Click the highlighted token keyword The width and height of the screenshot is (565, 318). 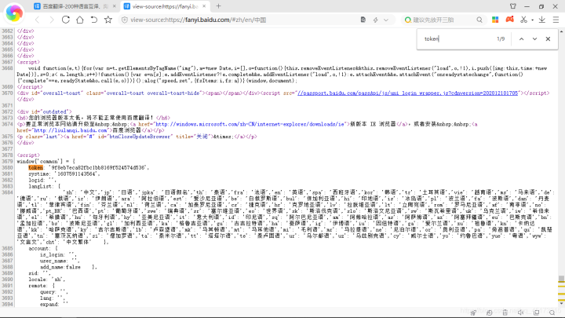[35, 168]
